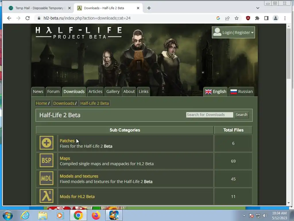Open the Extensions puzzle piece menu

[257, 18]
